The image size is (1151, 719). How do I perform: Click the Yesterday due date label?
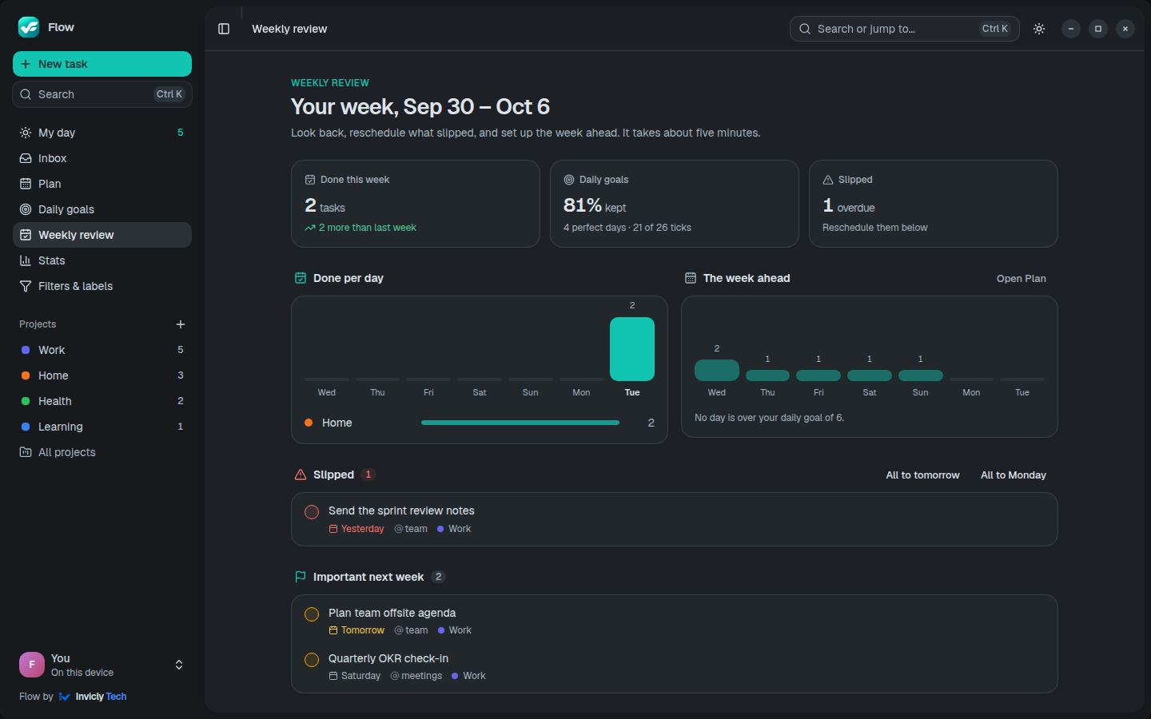(356, 529)
